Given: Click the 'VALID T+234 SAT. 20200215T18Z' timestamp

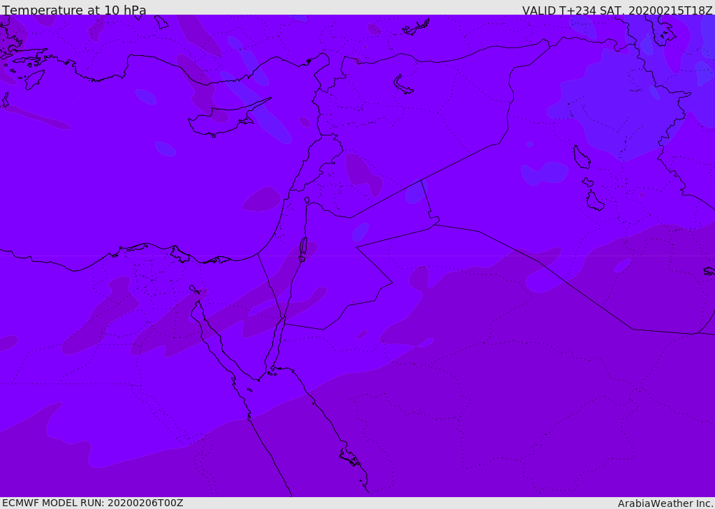Looking at the screenshot, I should [x=617, y=10].
